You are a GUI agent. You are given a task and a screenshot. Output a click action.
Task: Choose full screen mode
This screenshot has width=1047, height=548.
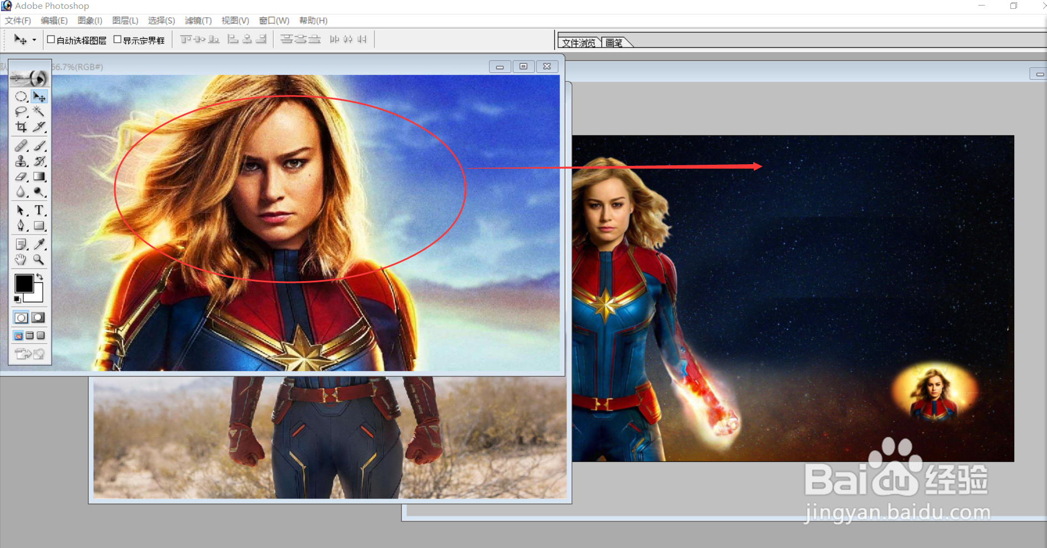tap(41, 336)
